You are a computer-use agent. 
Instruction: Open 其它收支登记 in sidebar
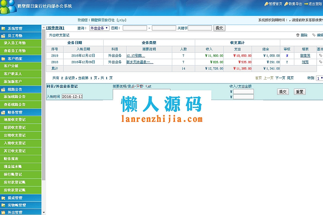[x=20, y=151]
